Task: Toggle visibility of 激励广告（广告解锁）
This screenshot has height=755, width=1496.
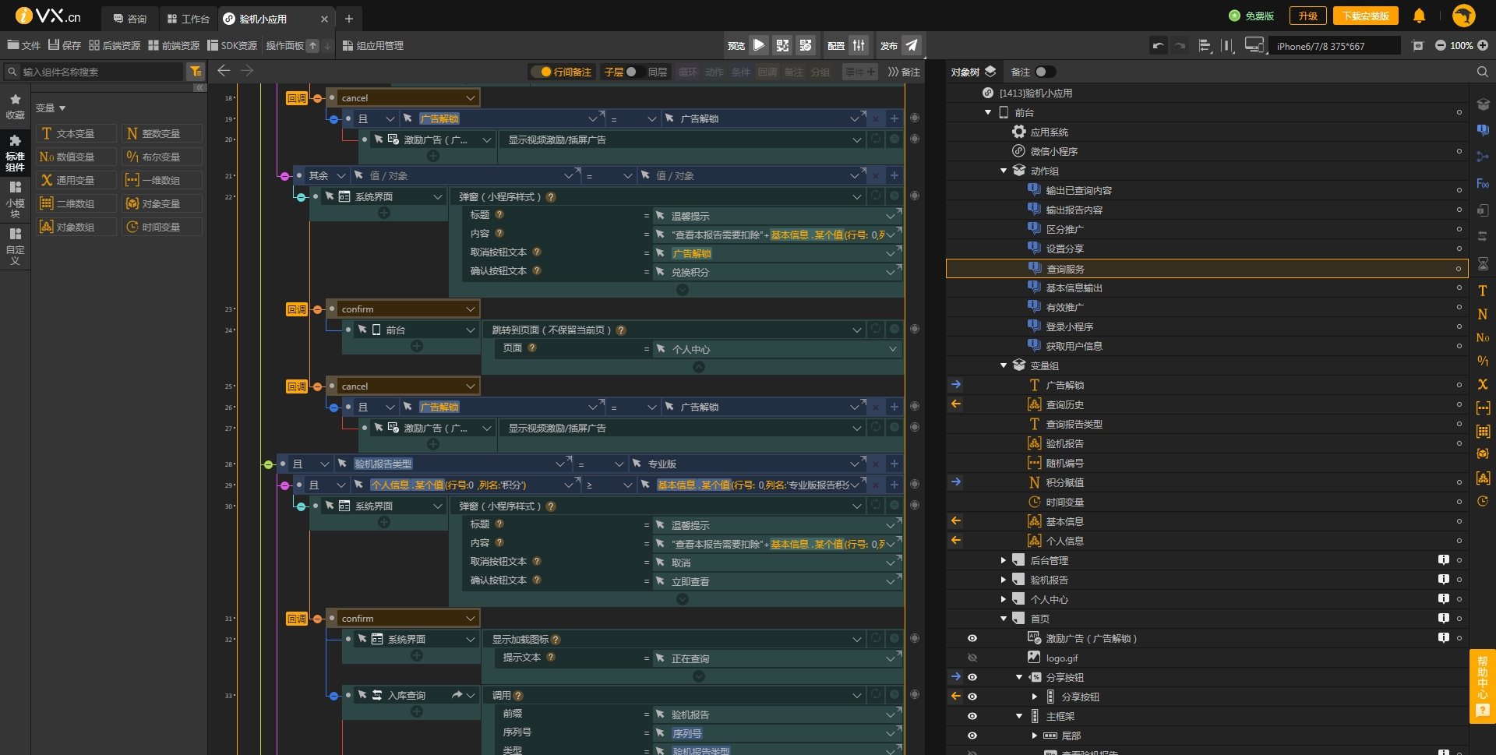Action: point(972,638)
